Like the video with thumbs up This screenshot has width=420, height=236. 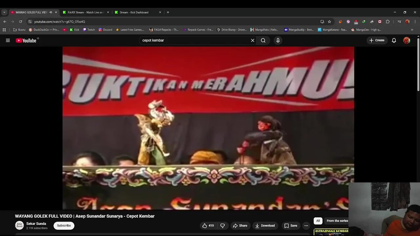coord(208,226)
